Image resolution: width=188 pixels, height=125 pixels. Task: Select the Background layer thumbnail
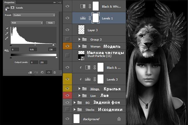(x=76, y=118)
